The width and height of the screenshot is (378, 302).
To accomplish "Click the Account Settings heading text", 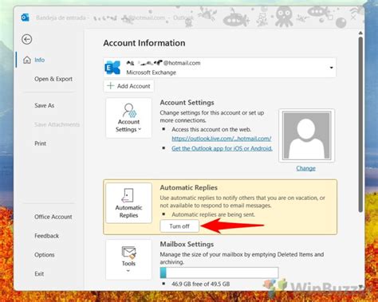I will 187,103.
